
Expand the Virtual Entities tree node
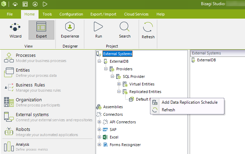(119, 84)
